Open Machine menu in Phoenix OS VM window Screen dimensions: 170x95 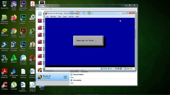53,17
